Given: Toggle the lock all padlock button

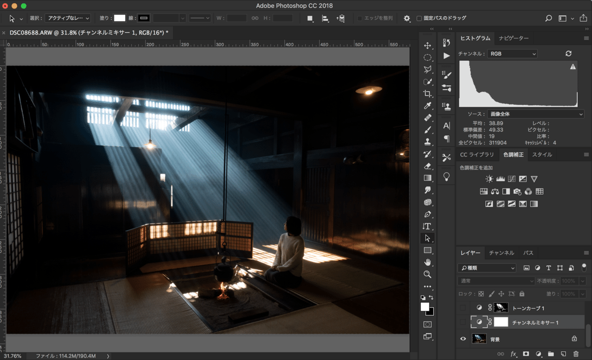Looking at the screenshot, I should 522,294.
